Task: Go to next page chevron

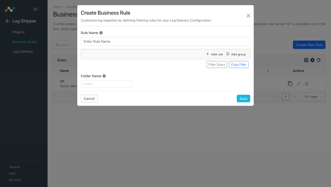Action: coord(294,96)
